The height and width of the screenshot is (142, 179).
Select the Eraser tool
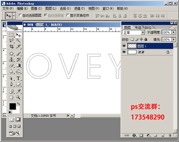tap(11, 66)
